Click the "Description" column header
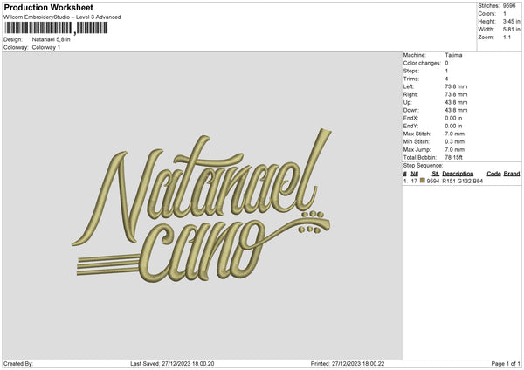 click(458, 174)
